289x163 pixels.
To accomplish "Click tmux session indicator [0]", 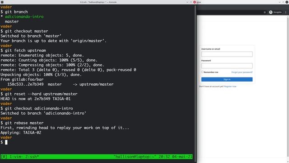I will coord(4,157).
